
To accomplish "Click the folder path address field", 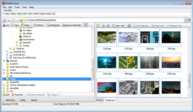I will pos(104,20).
